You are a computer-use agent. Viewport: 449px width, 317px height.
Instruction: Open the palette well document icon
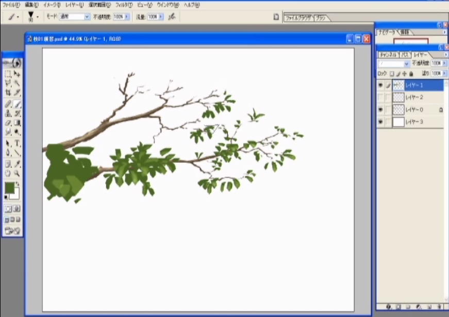pos(276,17)
